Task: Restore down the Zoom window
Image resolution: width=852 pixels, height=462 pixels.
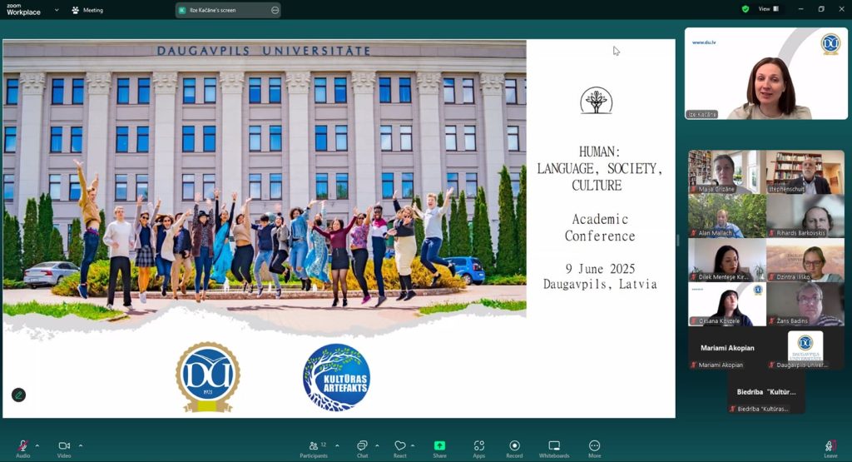Action: pos(821,8)
